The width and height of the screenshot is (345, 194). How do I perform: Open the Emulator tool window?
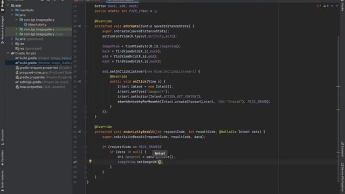342,149
